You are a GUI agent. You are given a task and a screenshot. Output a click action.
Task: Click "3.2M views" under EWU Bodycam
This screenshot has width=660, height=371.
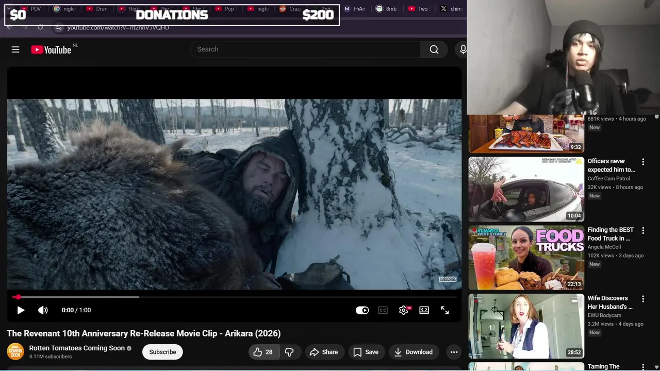601,324
